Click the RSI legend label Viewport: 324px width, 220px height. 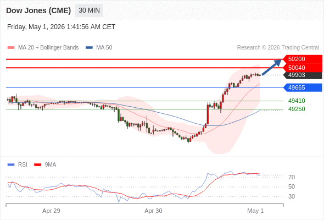click(23, 165)
